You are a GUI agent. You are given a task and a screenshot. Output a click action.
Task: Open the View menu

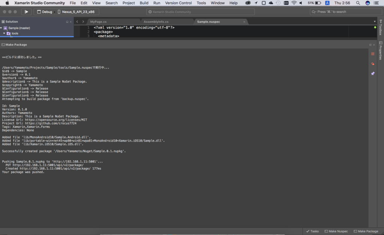pyautogui.click(x=96, y=3)
